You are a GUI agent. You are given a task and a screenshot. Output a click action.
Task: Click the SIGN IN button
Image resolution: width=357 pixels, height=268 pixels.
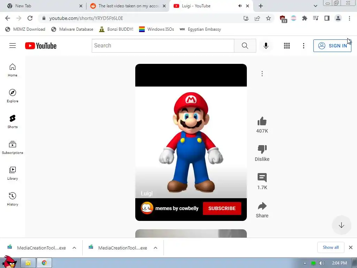tap(332, 46)
